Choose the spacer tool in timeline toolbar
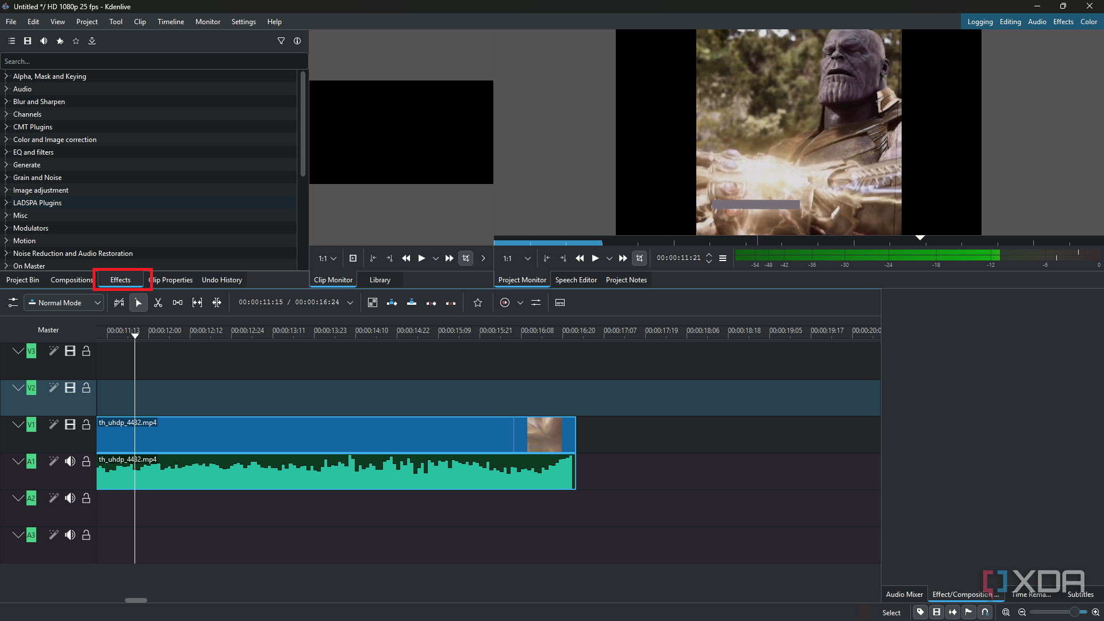Image resolution: width=1104 pixels, height=621 pixels. pyautogui.click(x=178, y=303)
